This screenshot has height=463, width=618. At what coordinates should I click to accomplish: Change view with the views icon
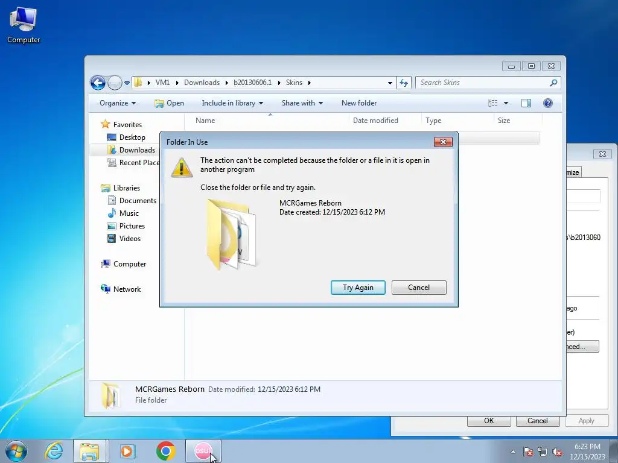pos(492,102)
